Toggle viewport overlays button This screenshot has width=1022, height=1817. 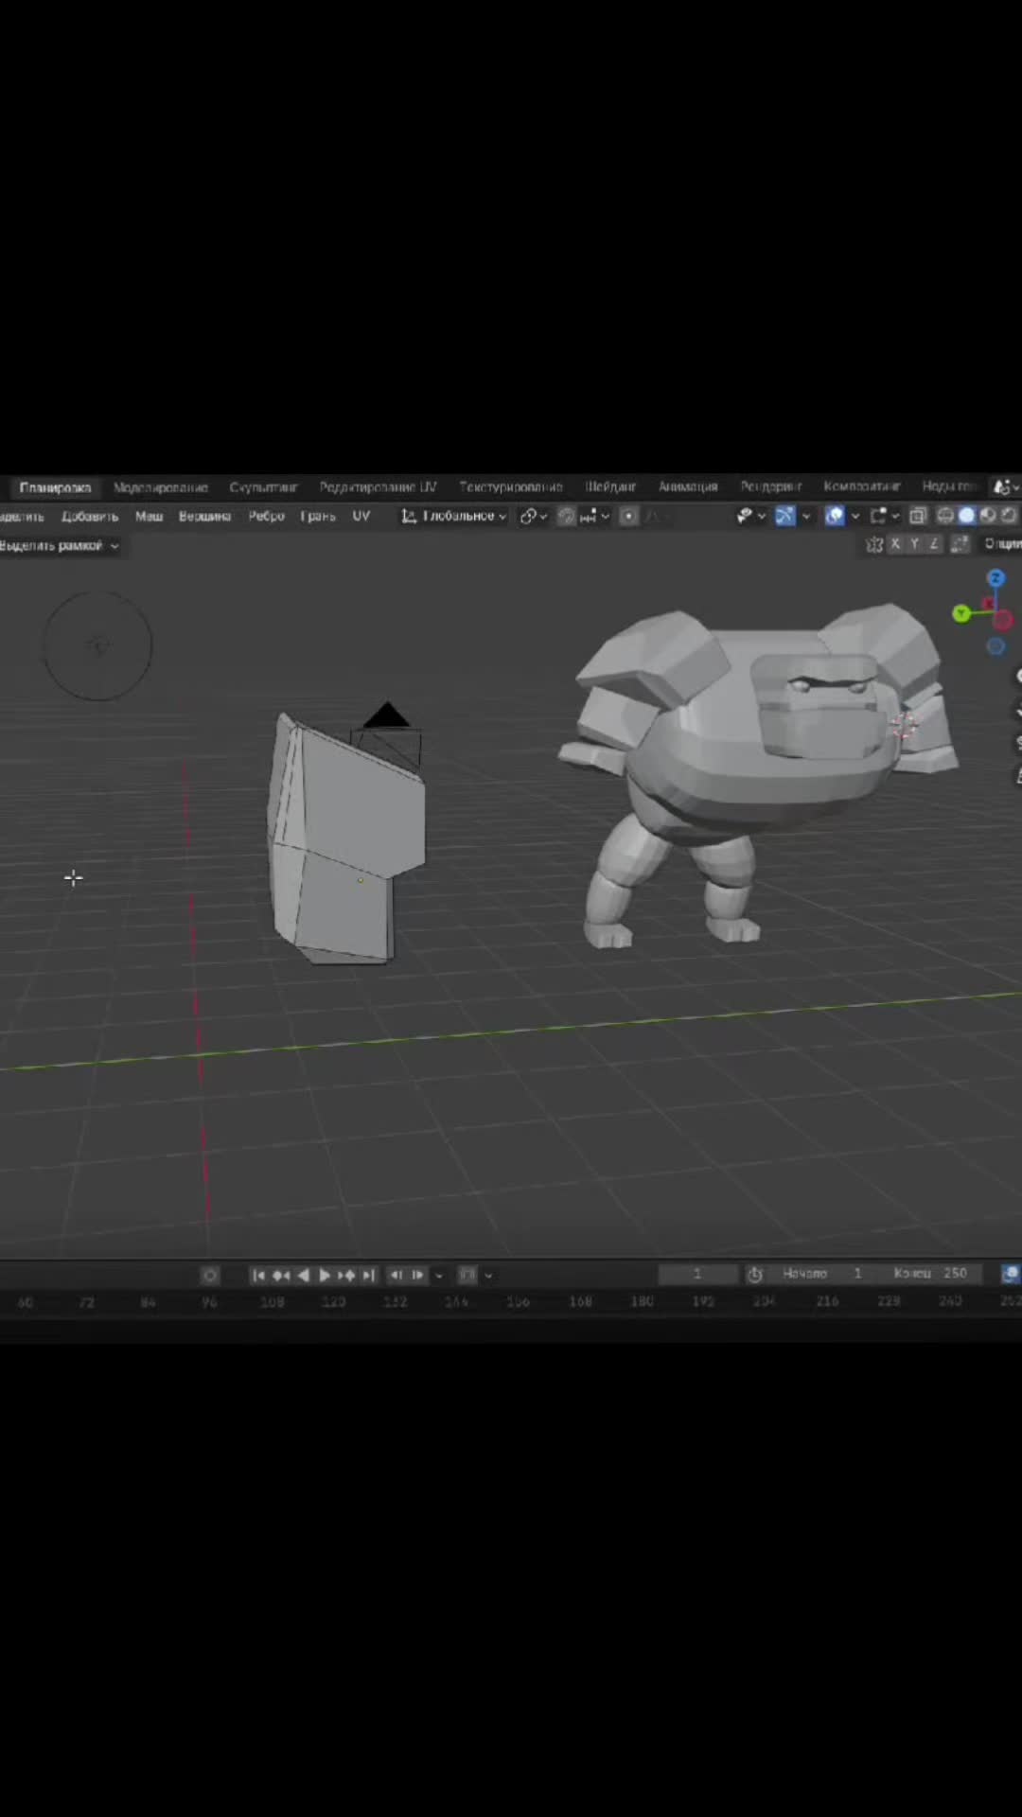coord(835,516)
